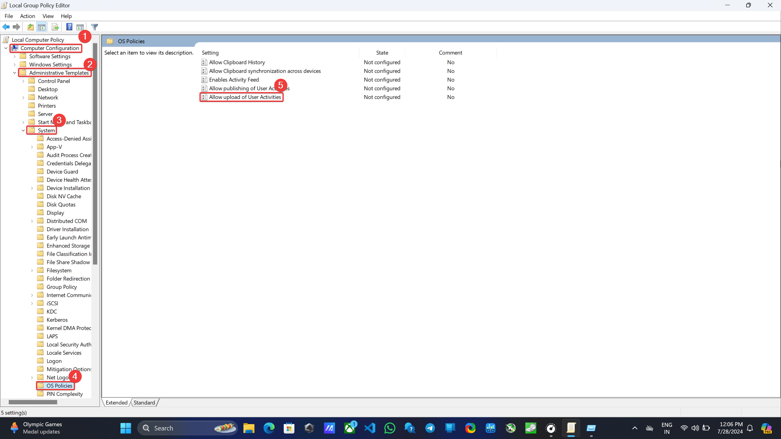This screenshot has height=439, width=781.
Task: Expand Control Panel node
Action: [23, 81]
